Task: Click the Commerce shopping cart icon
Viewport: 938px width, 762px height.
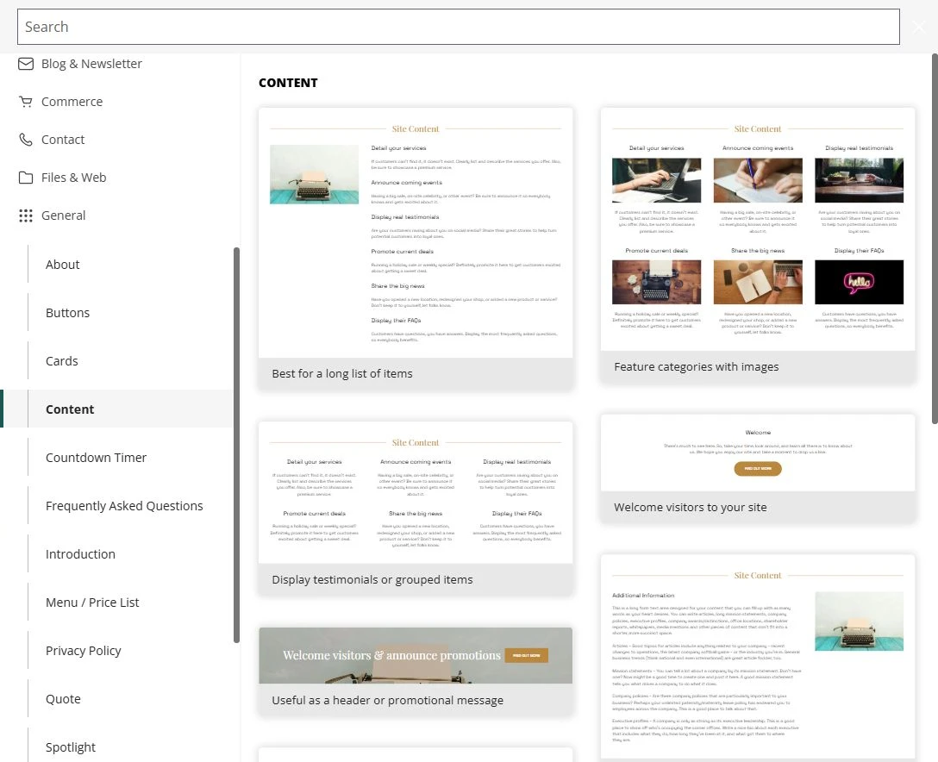Action: pos(26,102)
